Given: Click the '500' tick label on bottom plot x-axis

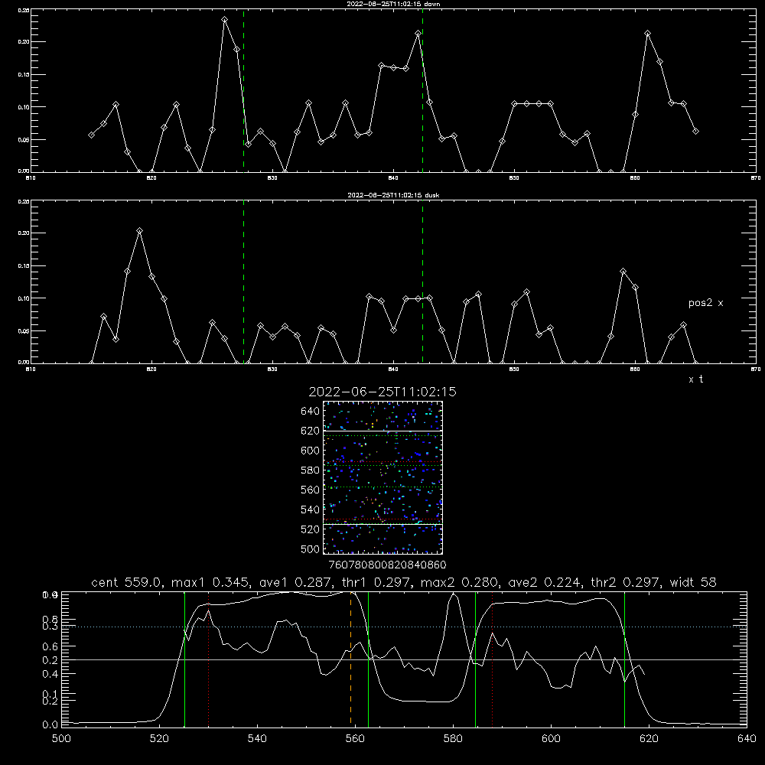Looking at the screenshot, I should tap(61, 739).
